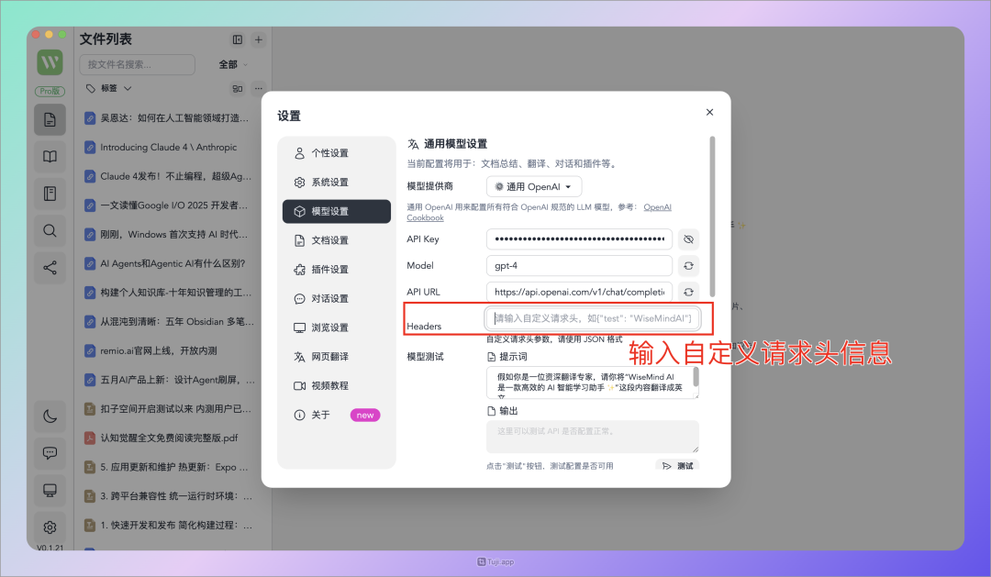991x577 pixels.
Task: Toggle the file list panel layout icon
Action: 238,39
